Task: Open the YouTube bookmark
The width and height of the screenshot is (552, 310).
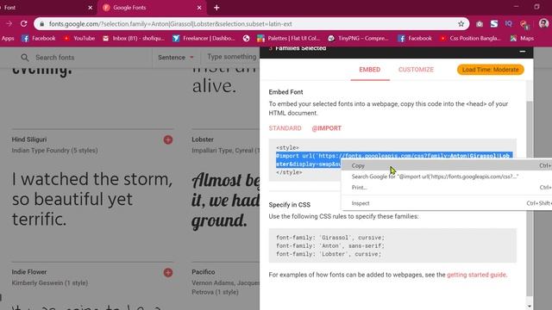Action: (78, 38)
